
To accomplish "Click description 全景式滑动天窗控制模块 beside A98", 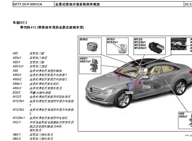I will (46, 71).
